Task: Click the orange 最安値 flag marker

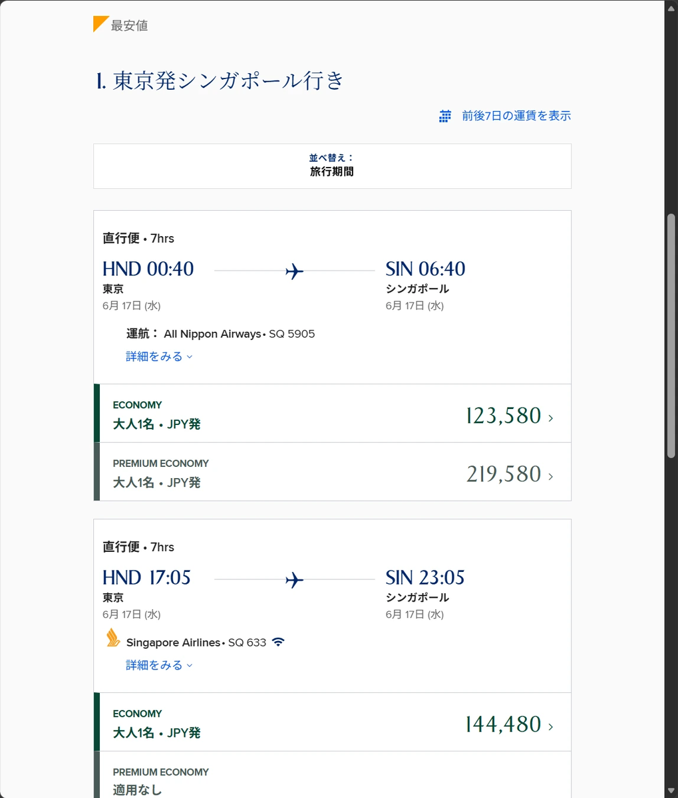Action: (101, 24)
